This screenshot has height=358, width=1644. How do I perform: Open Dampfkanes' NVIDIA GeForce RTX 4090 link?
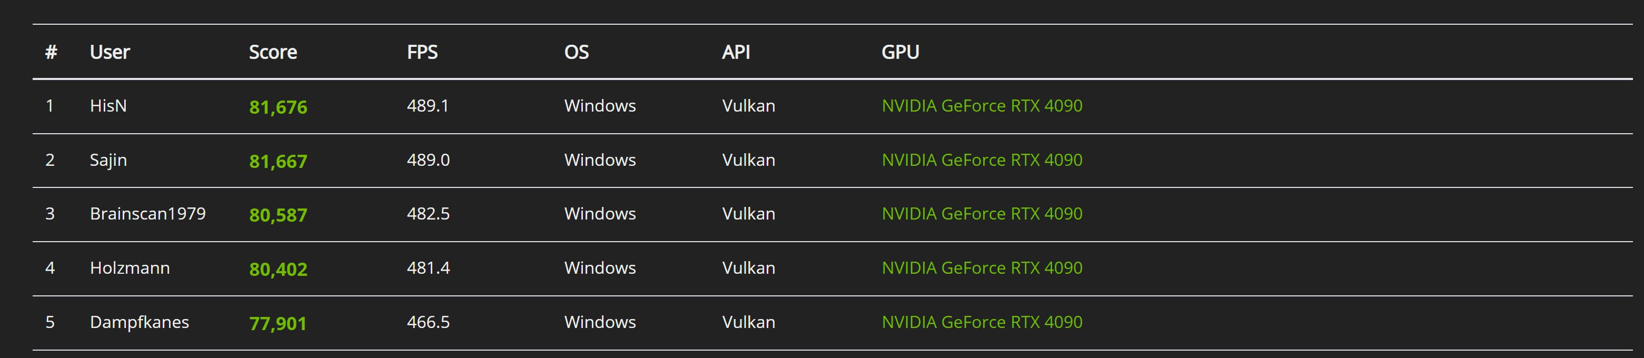coord(982,322)
